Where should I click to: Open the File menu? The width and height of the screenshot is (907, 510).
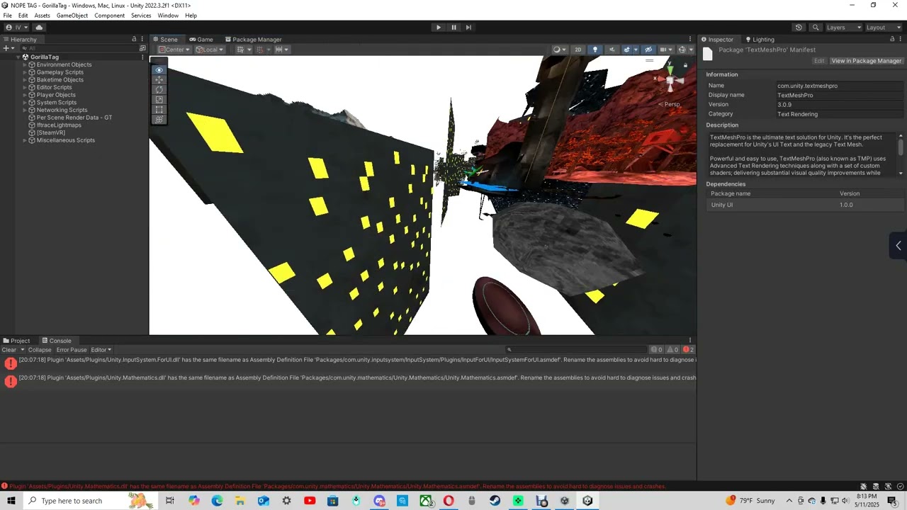pyautogui.click(x=7, y=16)
